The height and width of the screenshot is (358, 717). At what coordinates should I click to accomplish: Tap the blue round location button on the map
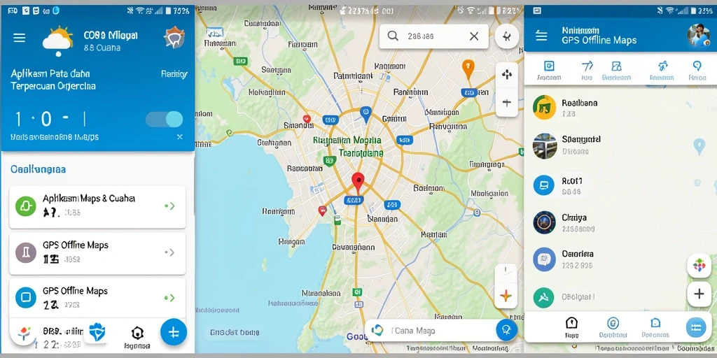pyautogui.click(x=507, y=330)
